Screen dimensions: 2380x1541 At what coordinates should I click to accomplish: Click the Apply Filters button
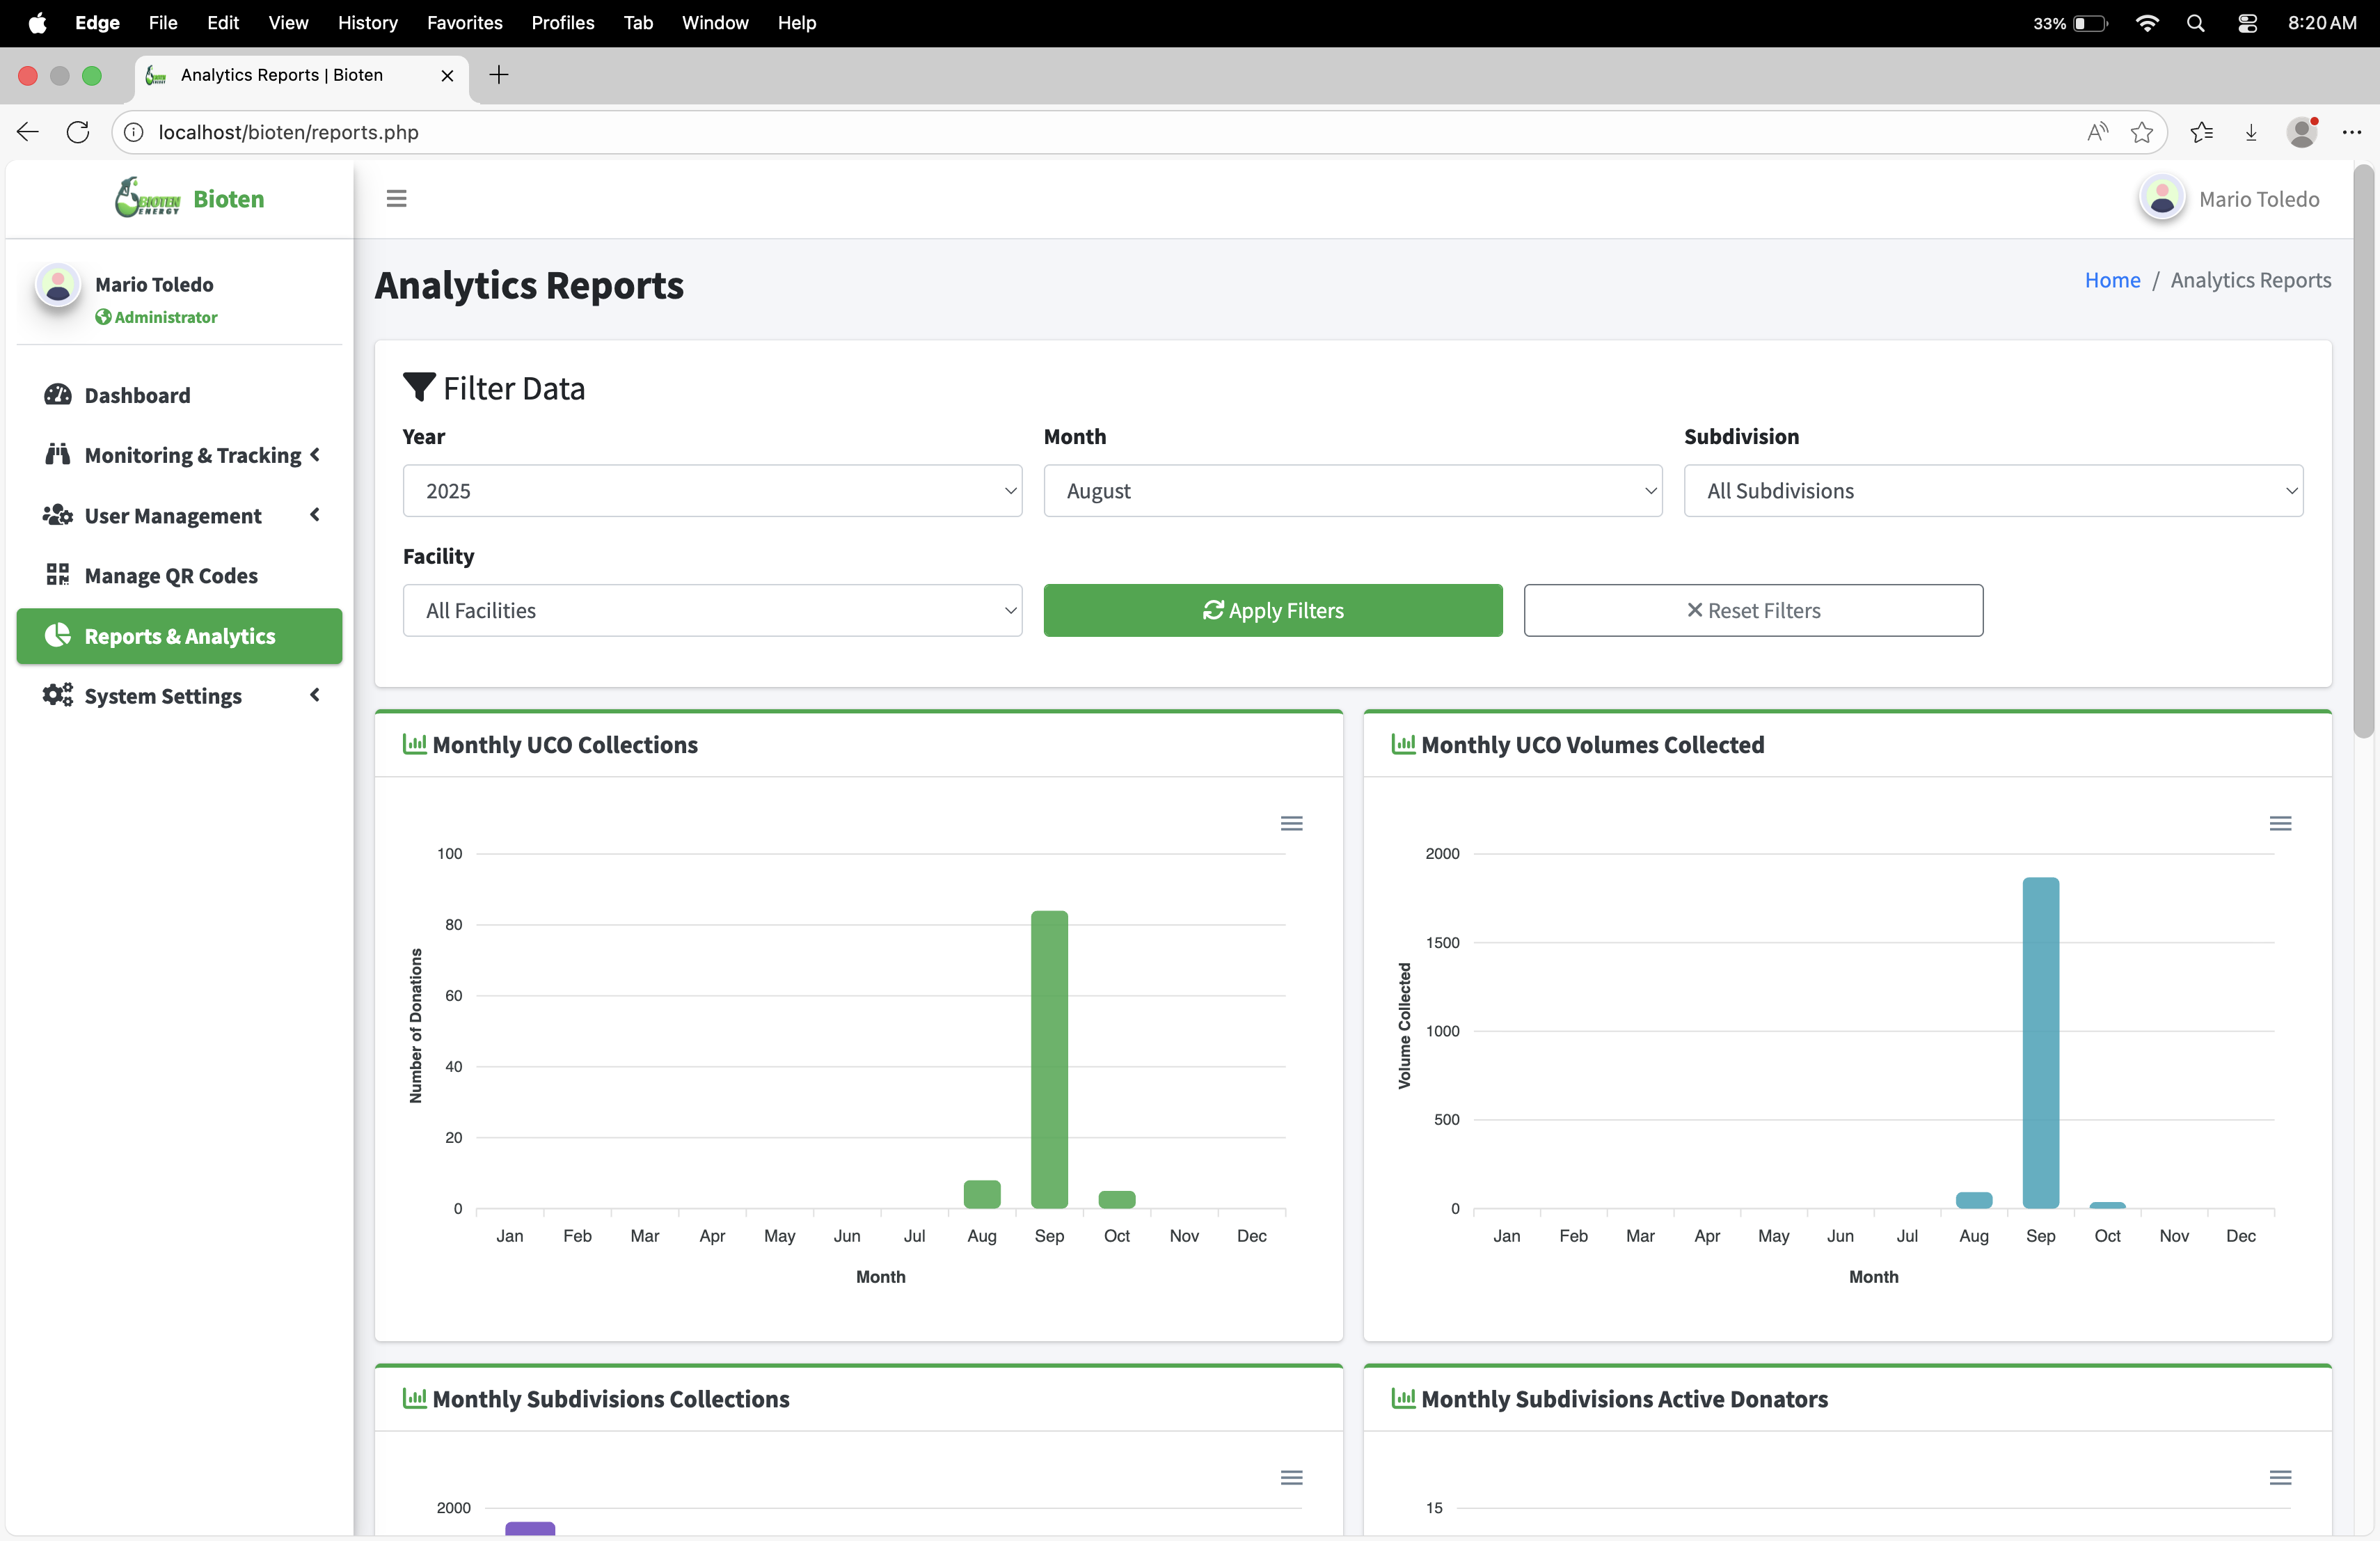(x=1272, y=610)
